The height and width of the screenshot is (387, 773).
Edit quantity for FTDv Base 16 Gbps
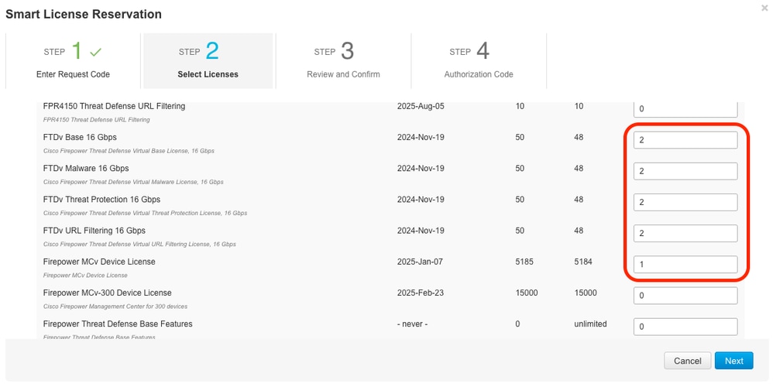point(685,140)
